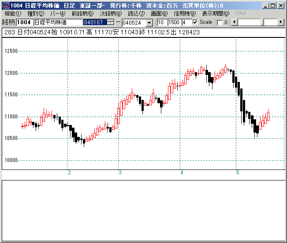Viewport: 287px width, 243px height.
Task: Click the stock code field showing 1004
Action: tap(25, 22)
